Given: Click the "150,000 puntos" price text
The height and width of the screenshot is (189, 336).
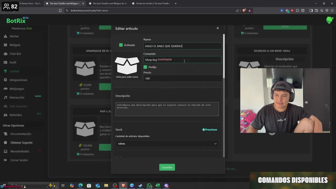Looking at the screenshot, I should click(85, 147).
